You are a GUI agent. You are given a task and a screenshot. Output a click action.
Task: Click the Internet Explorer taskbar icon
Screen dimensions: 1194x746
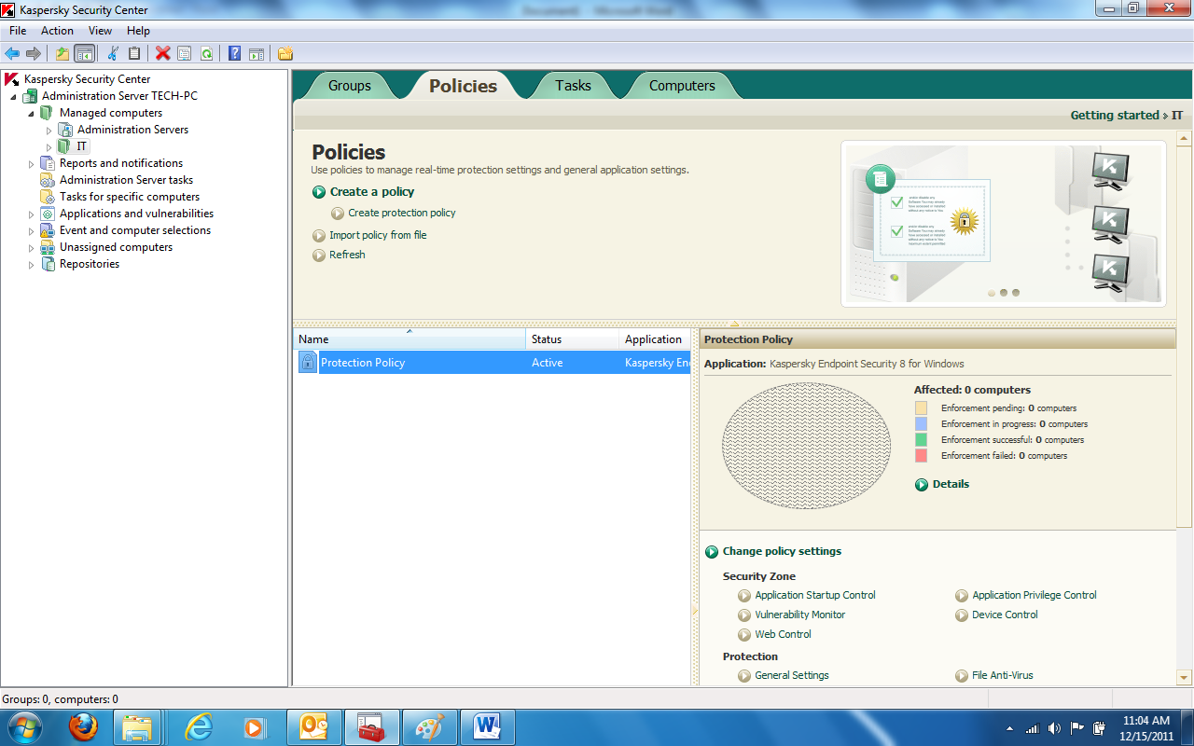click(x=199, y=727)
